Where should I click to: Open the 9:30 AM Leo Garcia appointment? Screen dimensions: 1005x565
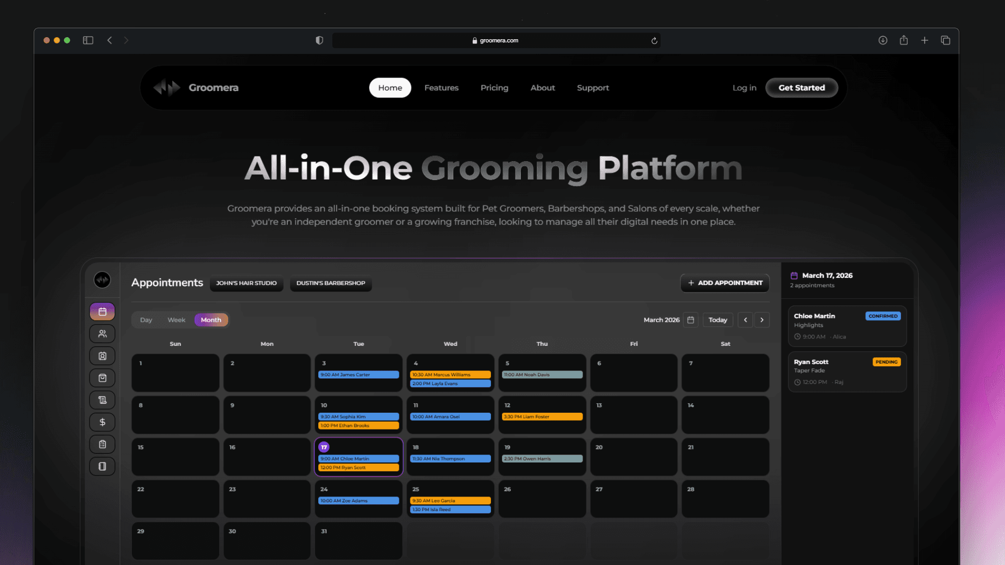[x=450, y=501]
